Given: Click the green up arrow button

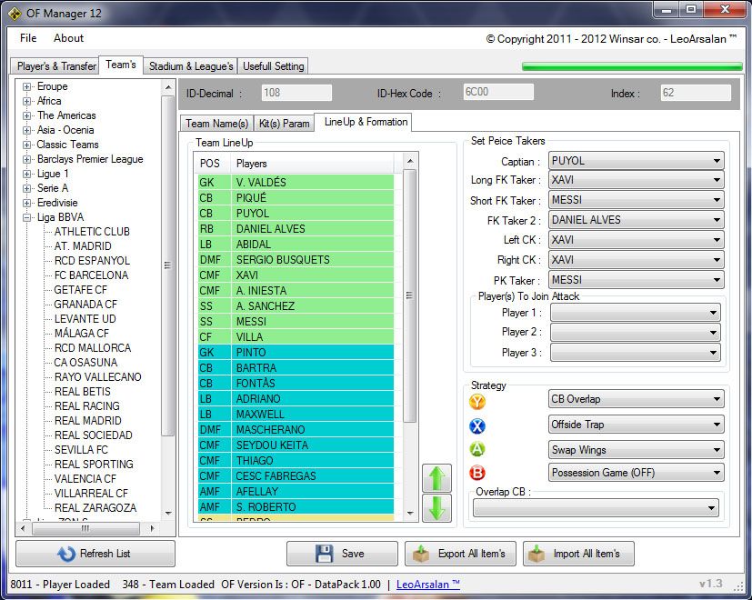Looking at the screenshot, I should [x=437, y=478].
